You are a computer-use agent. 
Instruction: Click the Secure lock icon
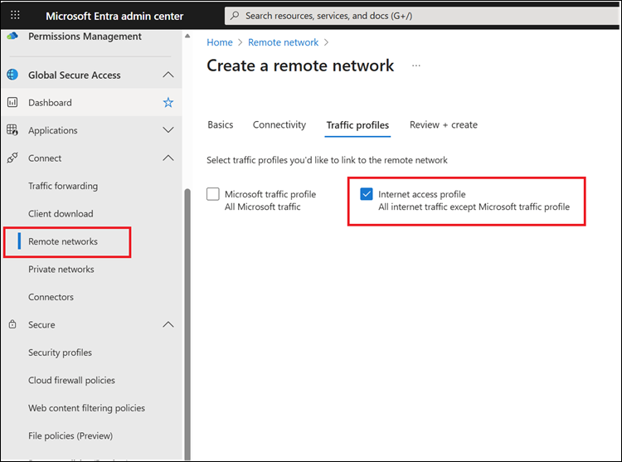click(x=12, y=325)
